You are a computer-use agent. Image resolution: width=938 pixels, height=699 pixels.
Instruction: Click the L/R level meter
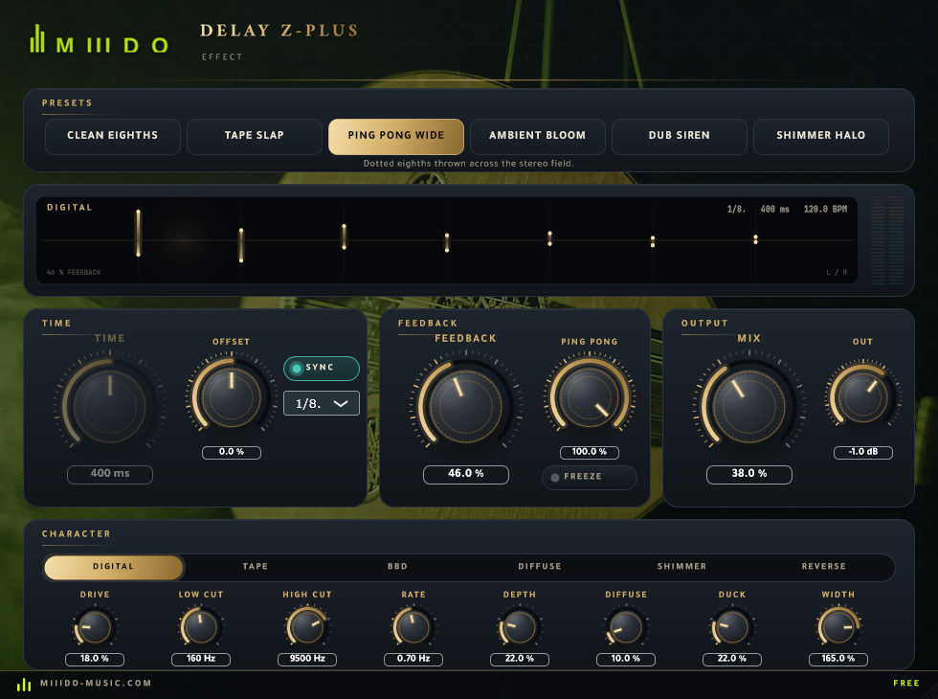(x=887, y=240)
